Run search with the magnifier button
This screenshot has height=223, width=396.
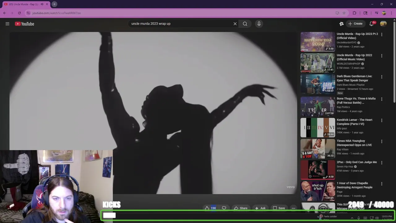tap(245, 24)
